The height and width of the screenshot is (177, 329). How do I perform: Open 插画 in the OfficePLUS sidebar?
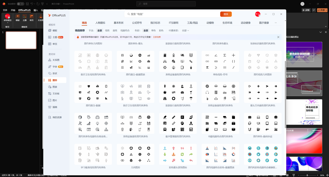click(55, 107)
